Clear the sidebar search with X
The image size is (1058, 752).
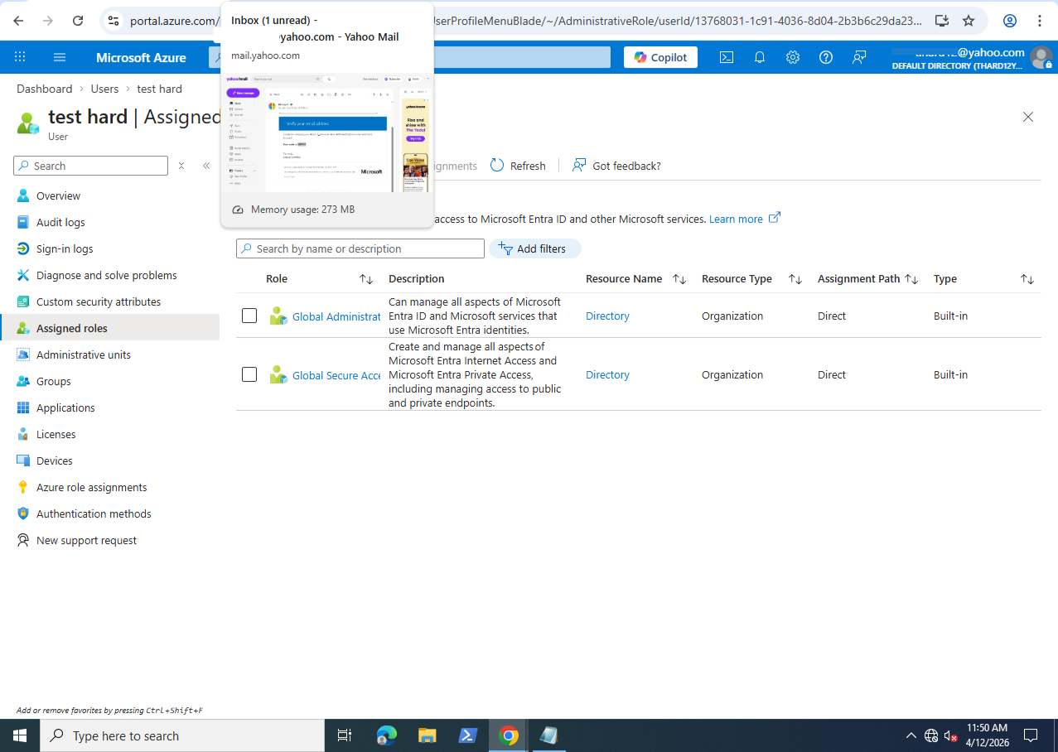click(x=181, y=166)
